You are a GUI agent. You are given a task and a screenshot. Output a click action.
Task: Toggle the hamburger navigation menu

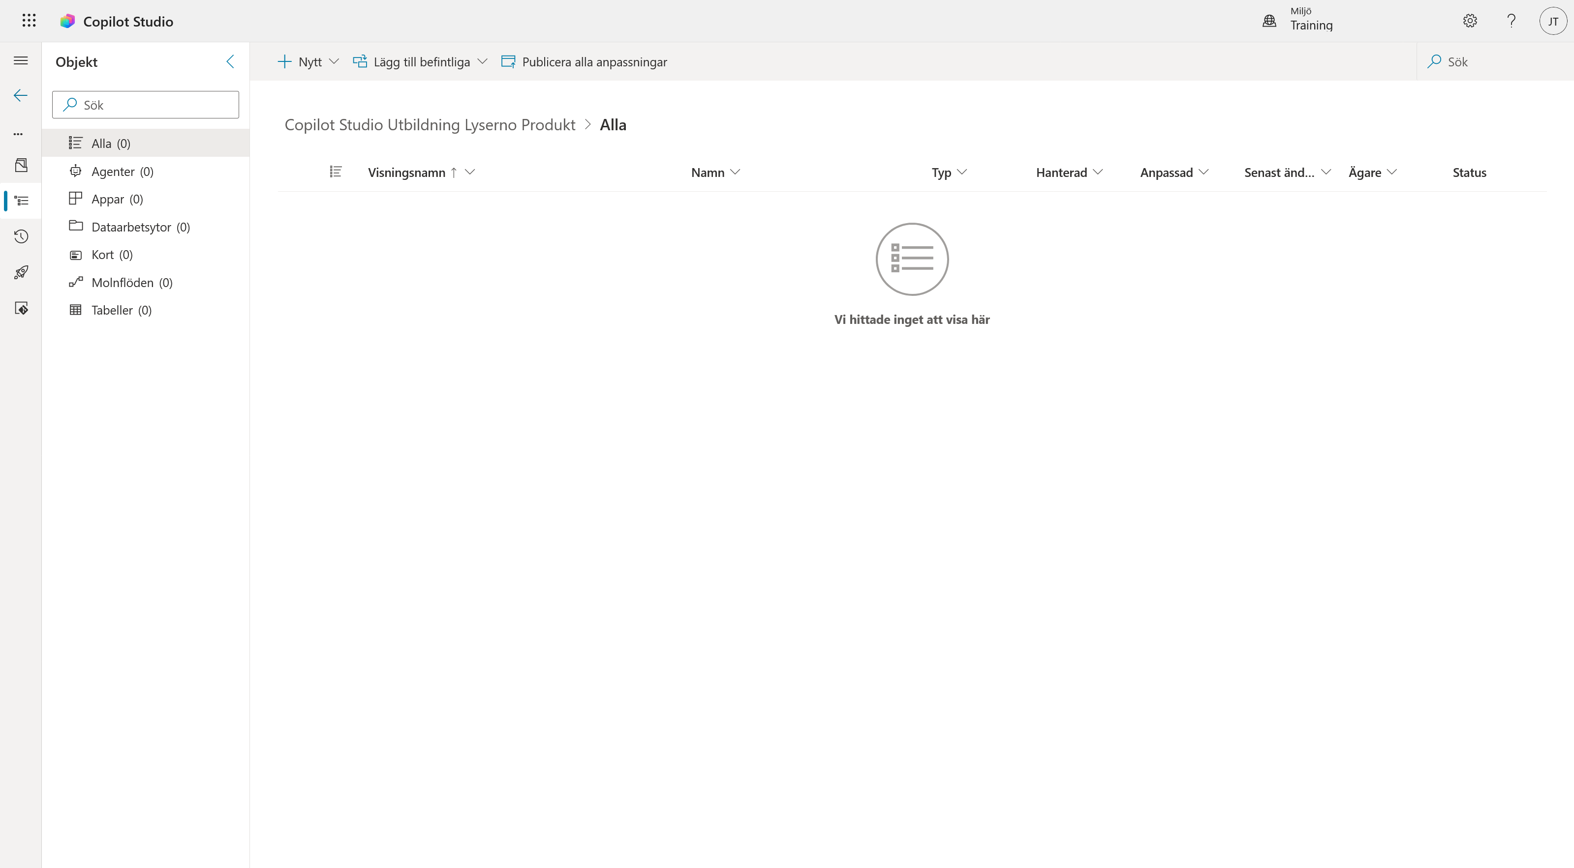(21, 60)
